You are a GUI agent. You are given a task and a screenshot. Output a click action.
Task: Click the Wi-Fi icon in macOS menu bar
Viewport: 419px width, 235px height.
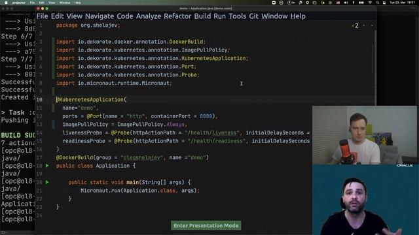370,3
